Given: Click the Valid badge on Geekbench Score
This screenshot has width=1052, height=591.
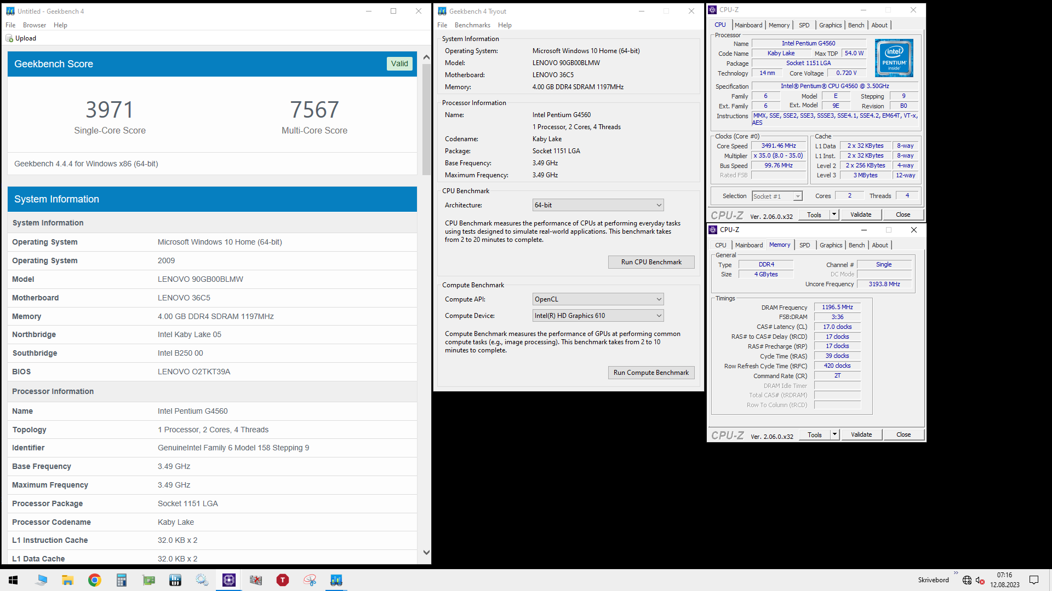Looking at the screenshot, I should [x=399, y=63].
